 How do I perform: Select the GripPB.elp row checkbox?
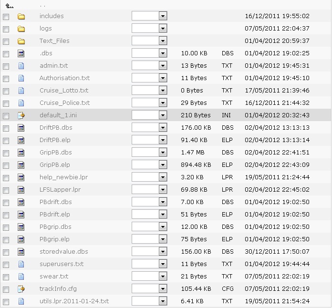pyautogui.click(x=6, y=165)
